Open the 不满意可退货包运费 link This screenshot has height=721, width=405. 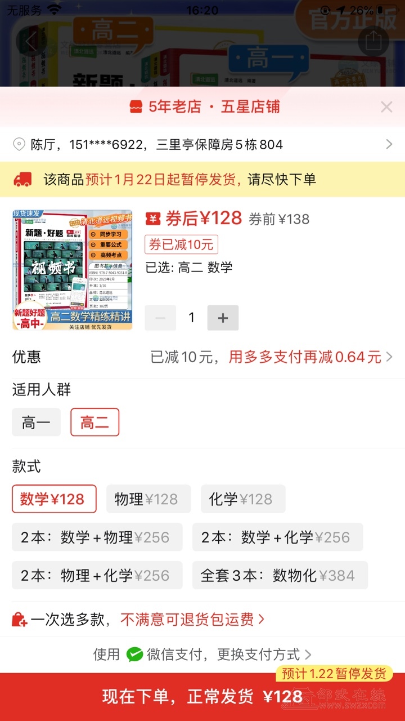[x=192, y=620]
